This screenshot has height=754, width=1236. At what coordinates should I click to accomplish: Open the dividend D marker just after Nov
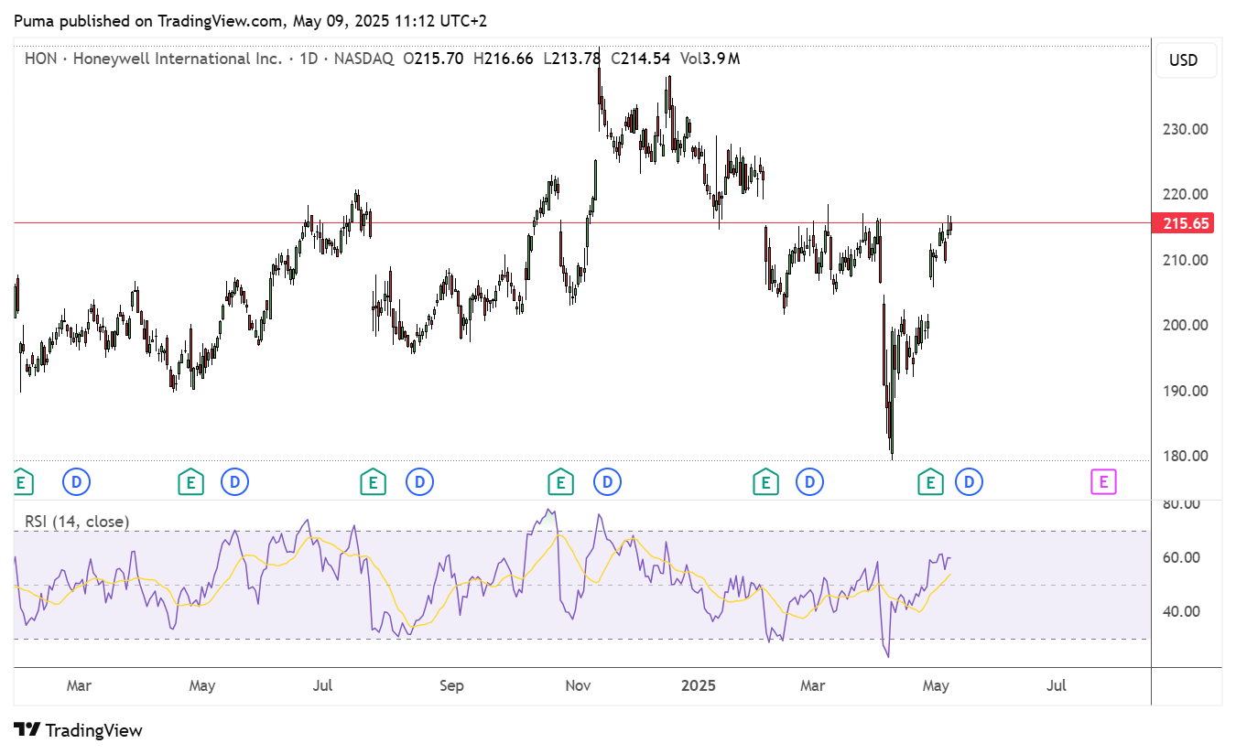[x=607, y=481]
